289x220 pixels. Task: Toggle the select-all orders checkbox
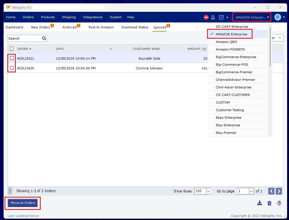tap(12, 49)
